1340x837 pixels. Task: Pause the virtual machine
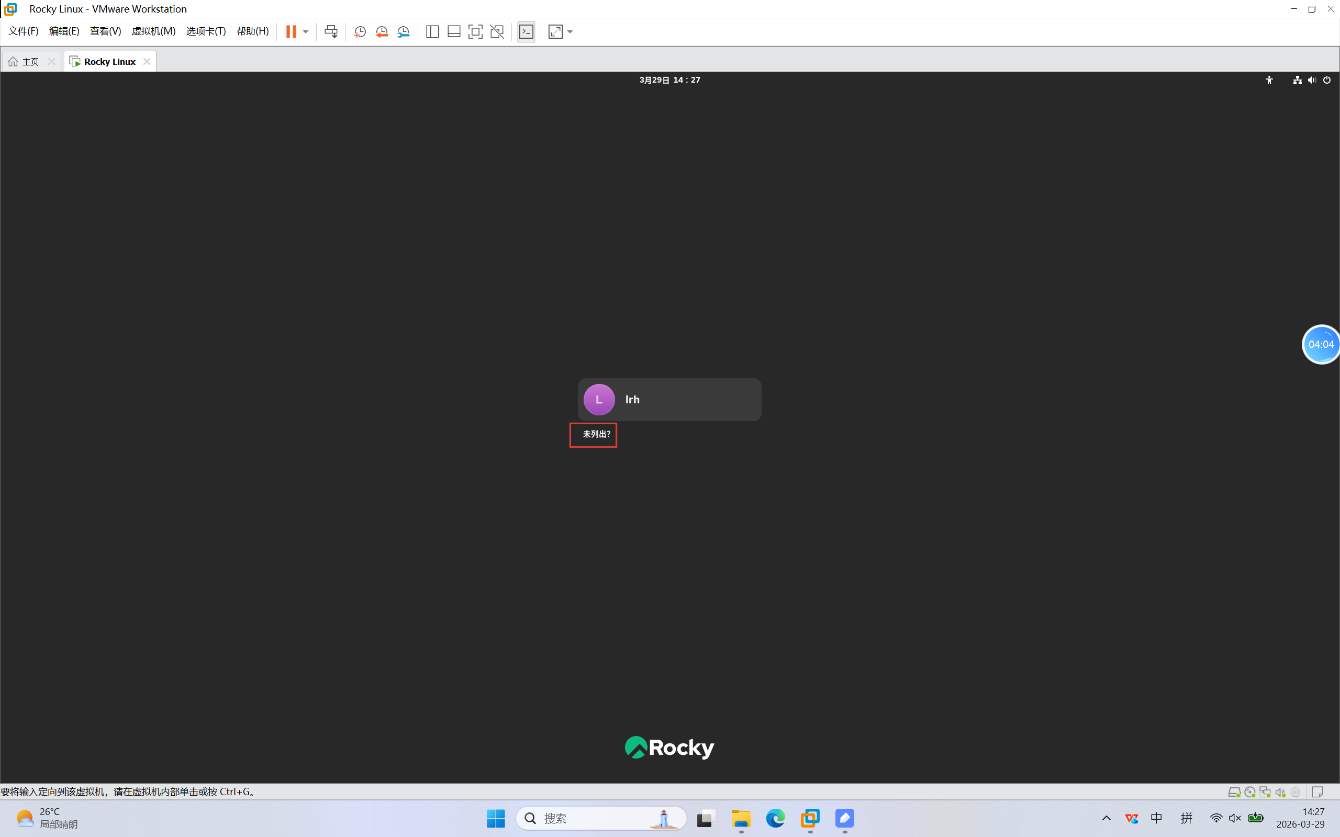pos(291,31)
